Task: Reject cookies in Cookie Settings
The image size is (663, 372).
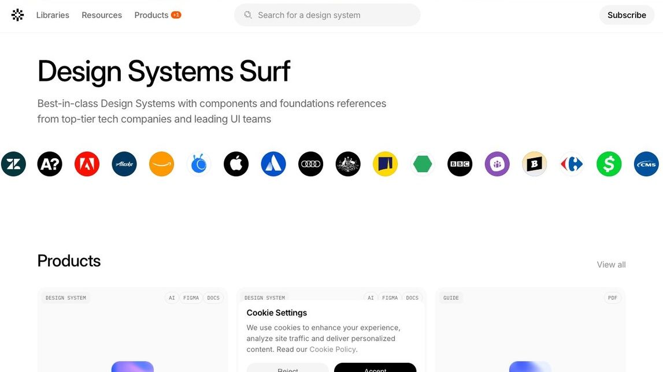Action: point(287,367)
